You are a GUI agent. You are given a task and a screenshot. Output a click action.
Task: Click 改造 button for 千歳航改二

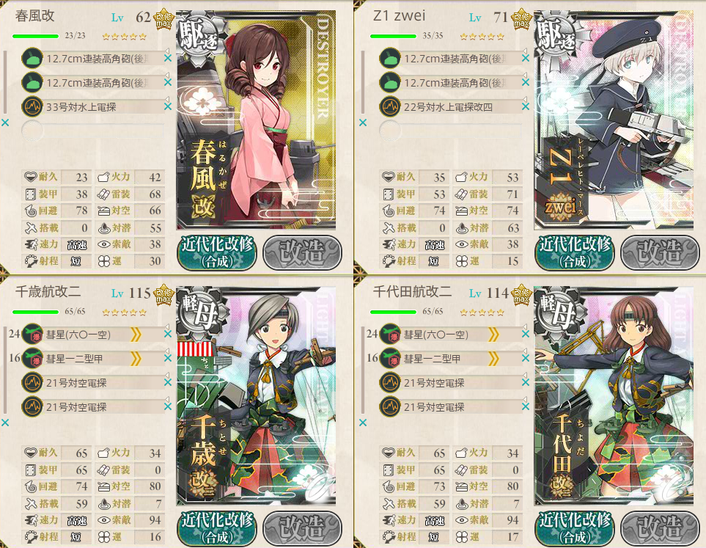[x=302, y=528]
